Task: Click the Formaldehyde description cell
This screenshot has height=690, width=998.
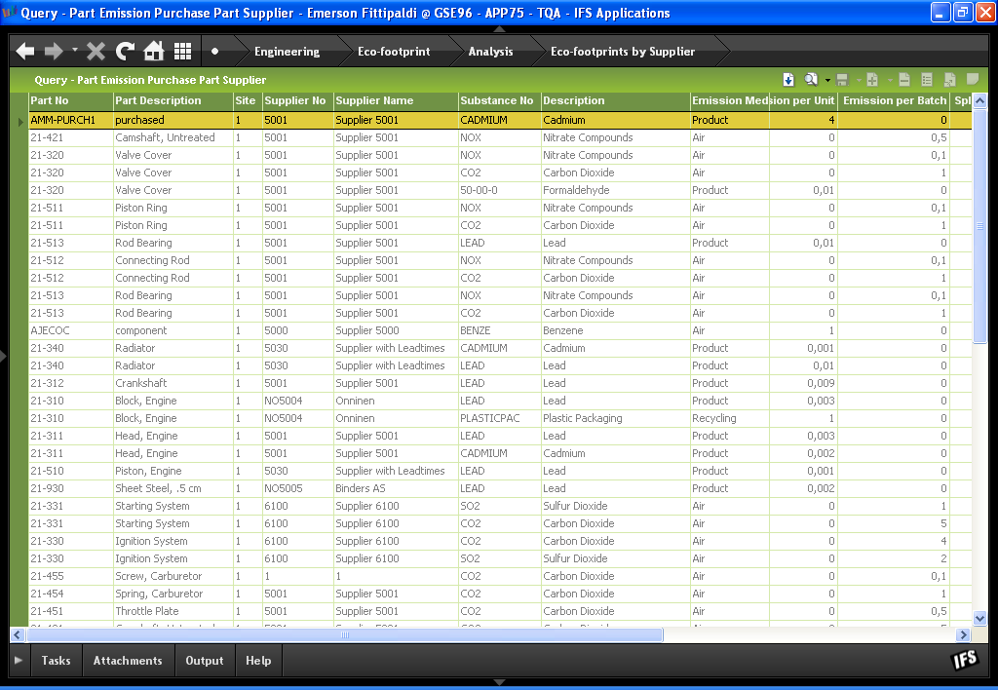Action: (616, 190)
